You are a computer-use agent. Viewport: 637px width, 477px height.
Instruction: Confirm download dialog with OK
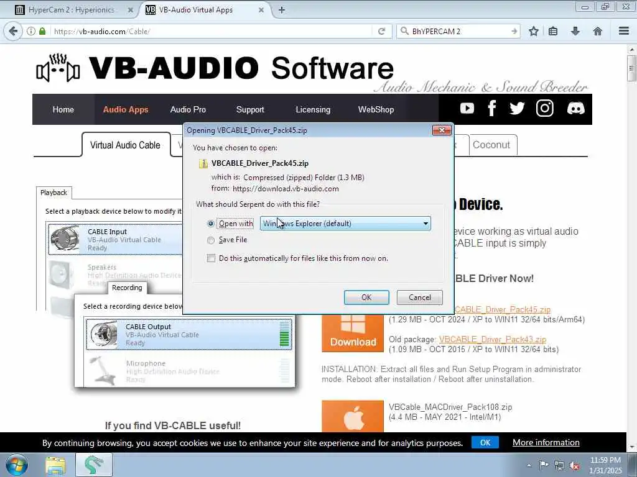[x=366, y=298]
